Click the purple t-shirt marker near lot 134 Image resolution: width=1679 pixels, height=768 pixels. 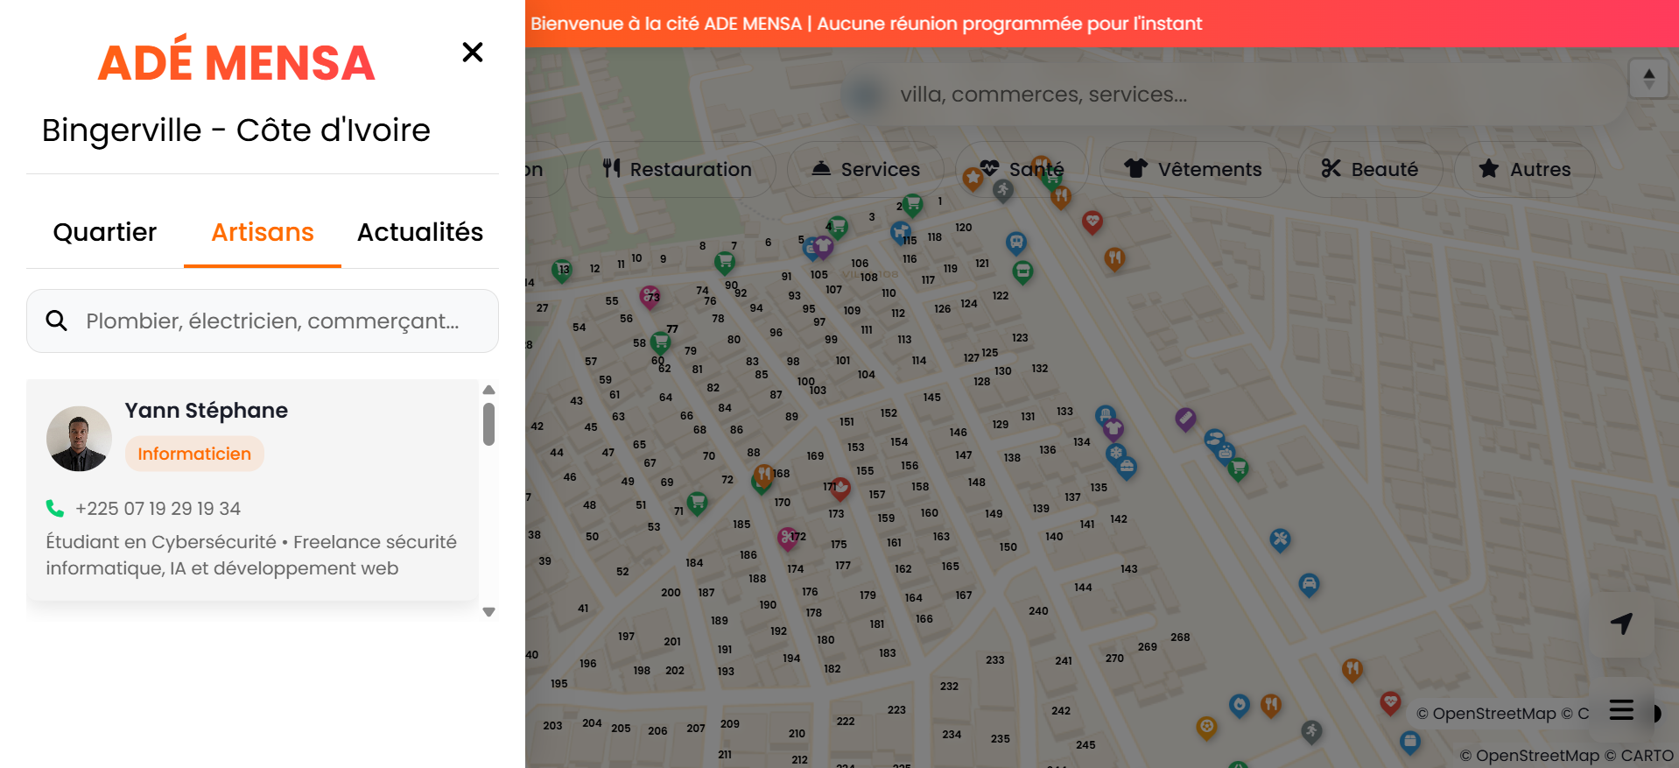coord(1113,429)
